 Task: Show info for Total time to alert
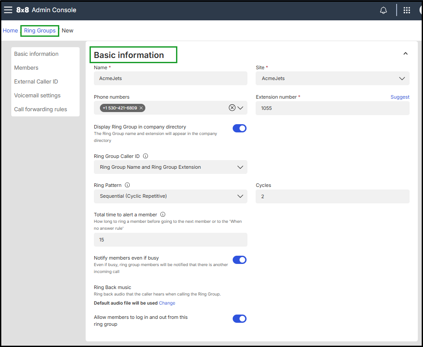pos(163,215)
